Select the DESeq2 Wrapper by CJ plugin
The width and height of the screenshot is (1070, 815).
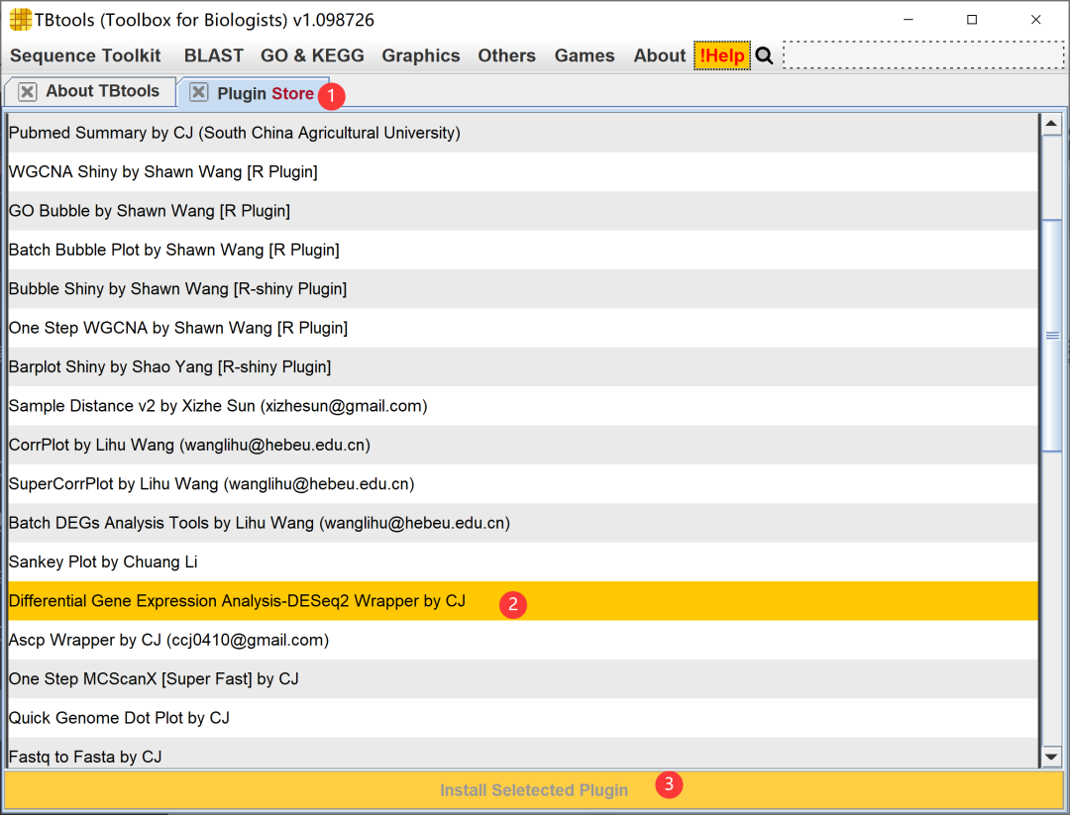coord(523,601)
